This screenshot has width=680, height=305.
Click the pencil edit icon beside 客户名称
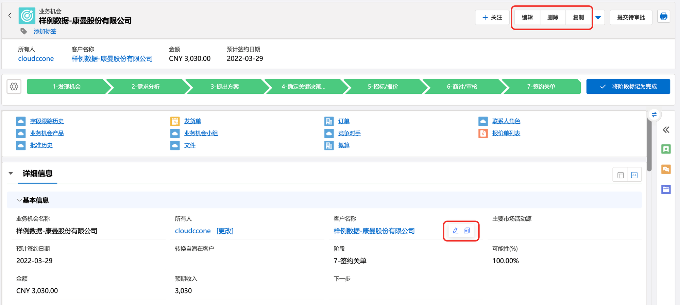(x=456, y=231)
